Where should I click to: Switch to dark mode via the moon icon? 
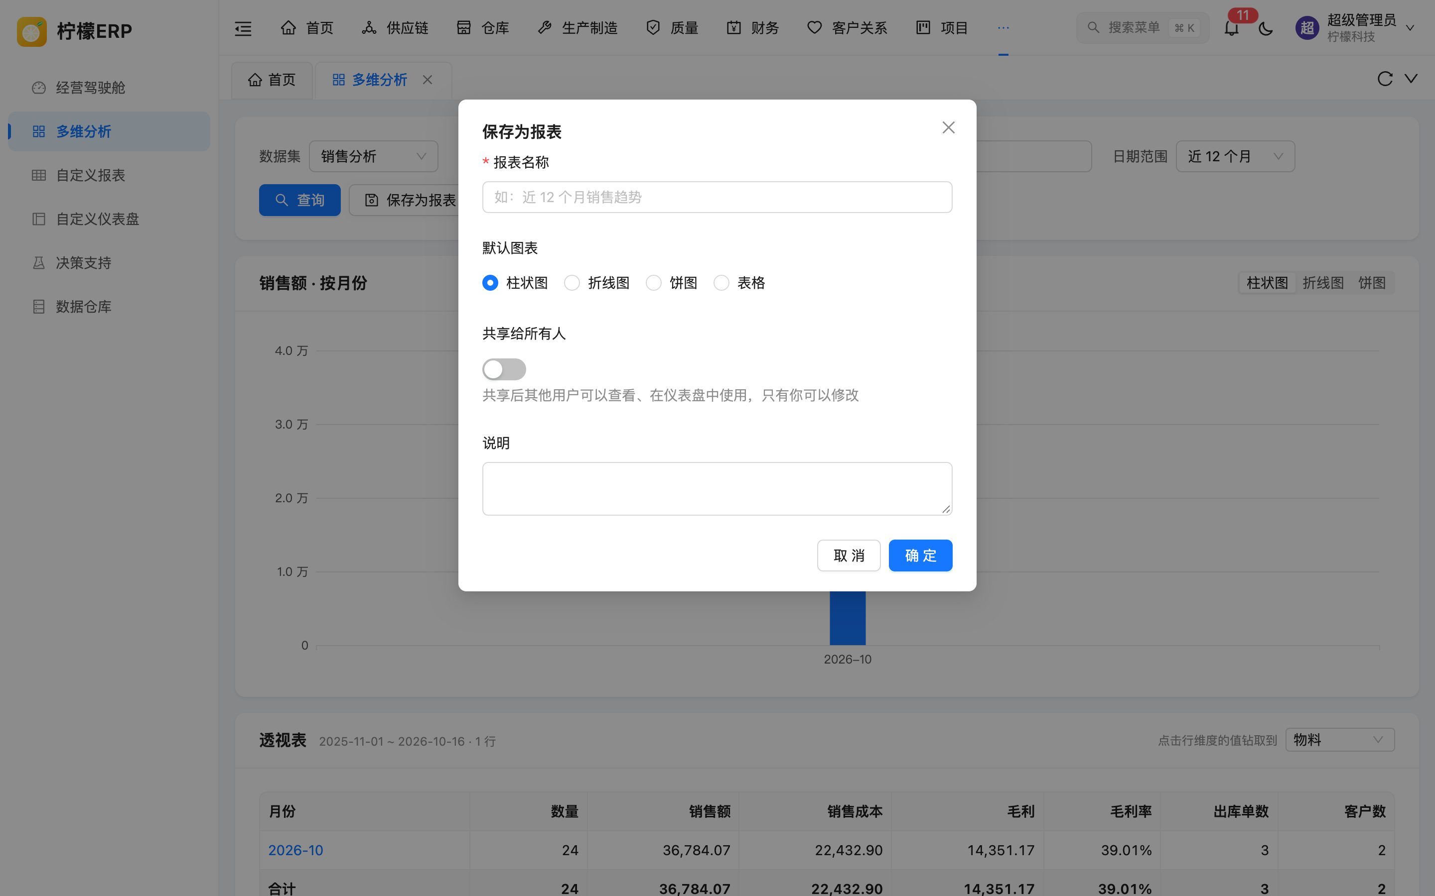click(1266, 28)
